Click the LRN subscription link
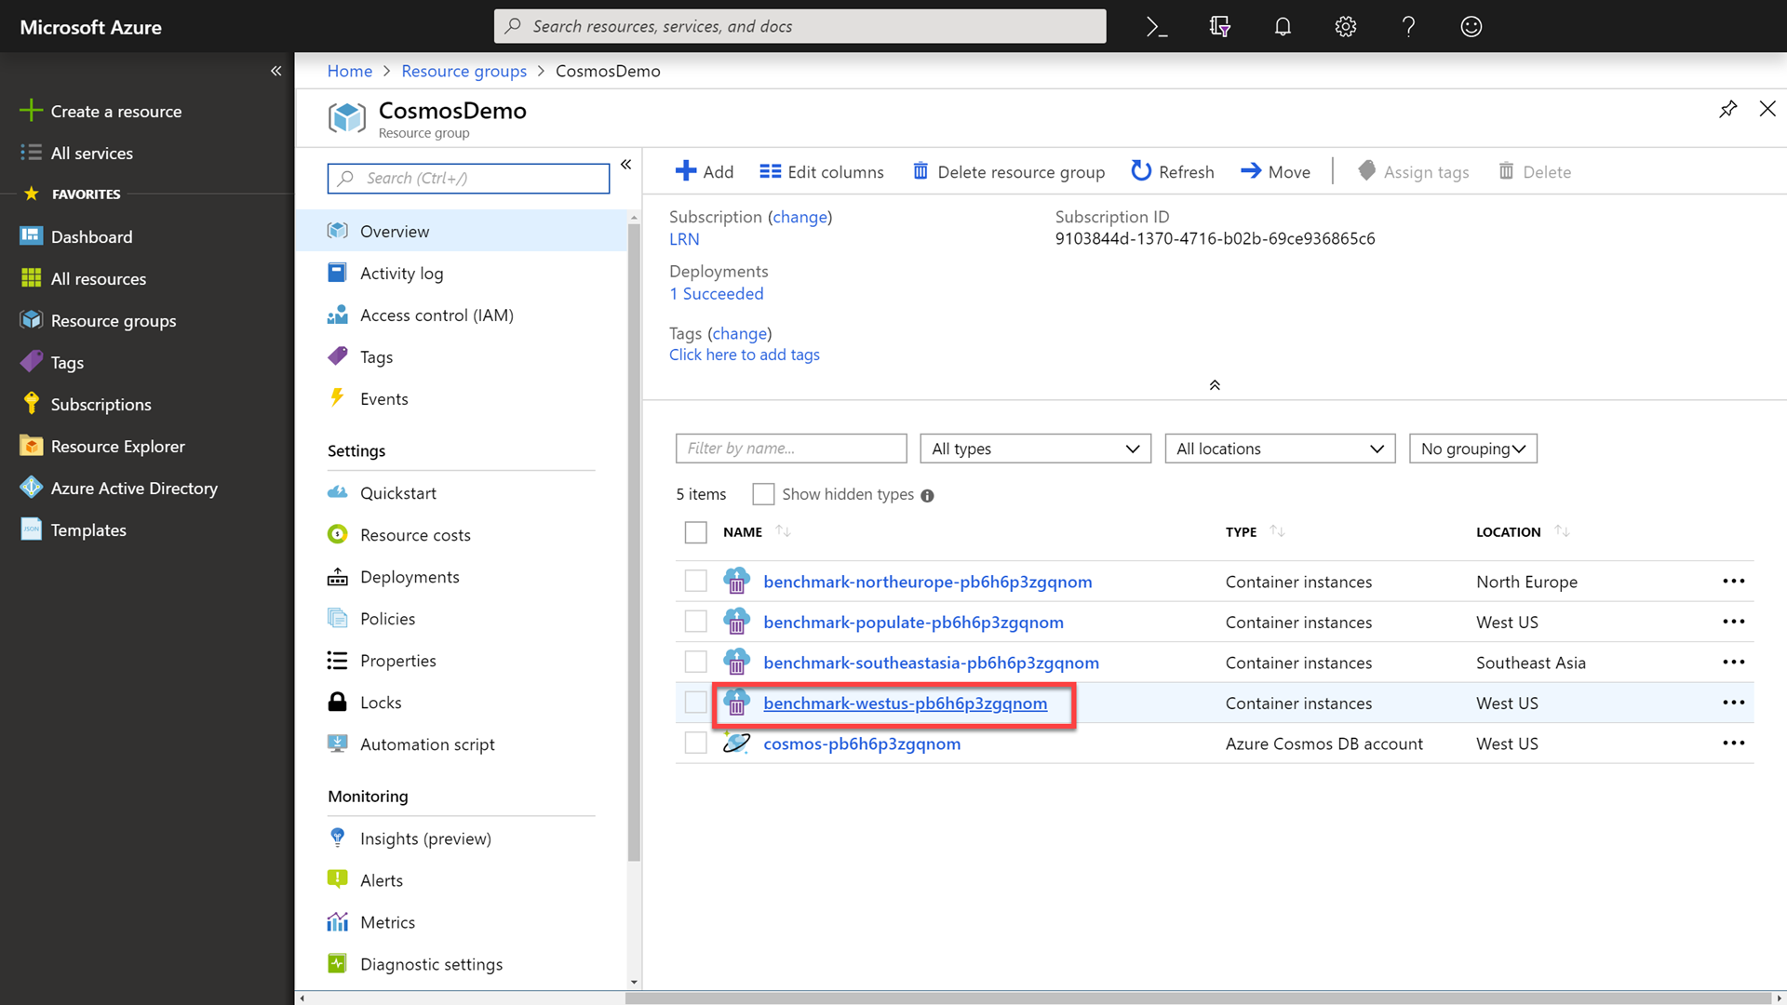The height and width of the screenshot is (1005, 1787). (x=684, y=238)
